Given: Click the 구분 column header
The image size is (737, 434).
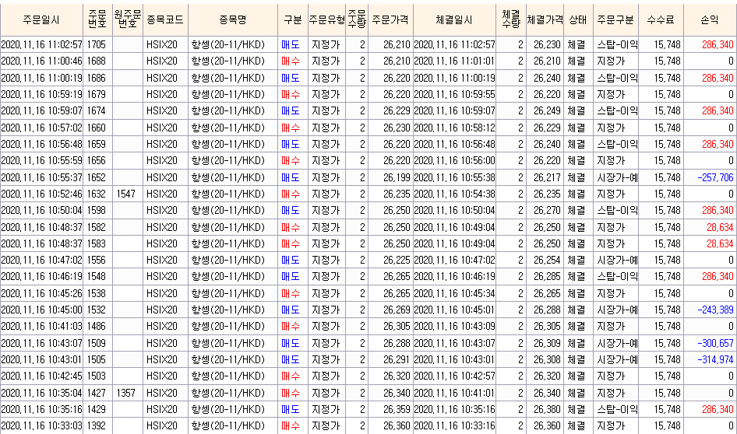Looking at the screenshot, I should point(293,19).
